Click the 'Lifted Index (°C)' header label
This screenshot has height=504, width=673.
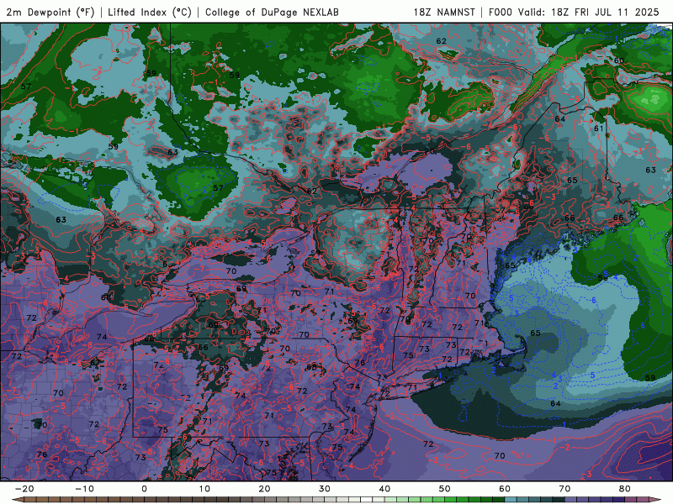coord(150,12)
